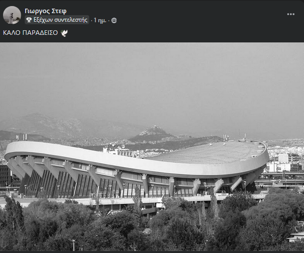Click the Γιωργος Στεφ circular profile avatar
The height and width of the screenshot is (253, 304).
coord(12,15)
